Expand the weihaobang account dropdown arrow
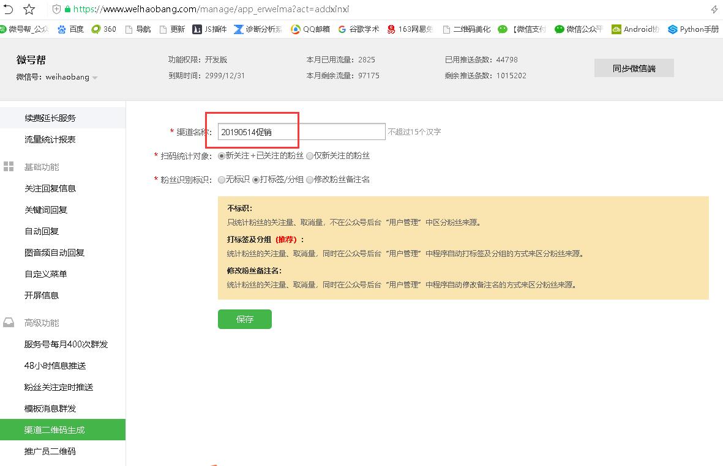The image size is (723, 466). pyautogui.click(x=94, y=78)
